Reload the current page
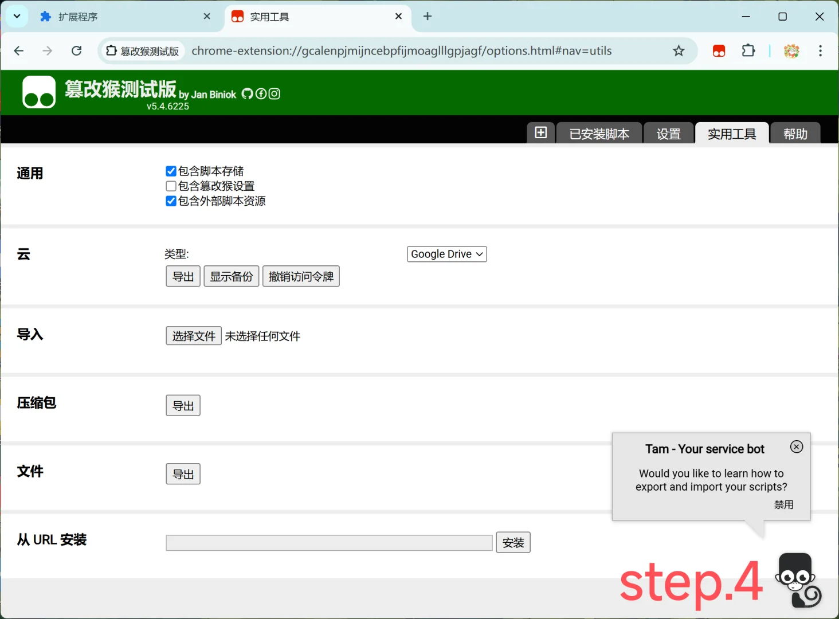 pos(76,51)
